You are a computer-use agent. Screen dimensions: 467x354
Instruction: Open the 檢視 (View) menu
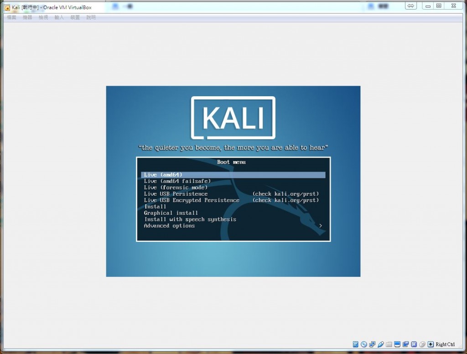click(x=43, y=18)
